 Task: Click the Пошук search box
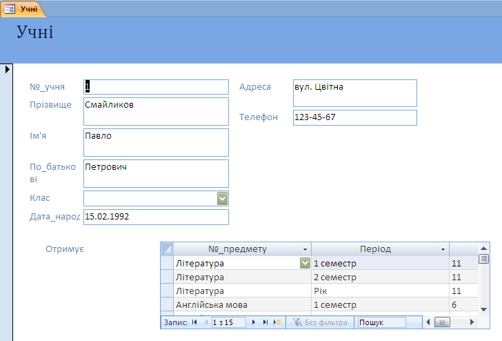pyautogui.click(x=382, y=322)
